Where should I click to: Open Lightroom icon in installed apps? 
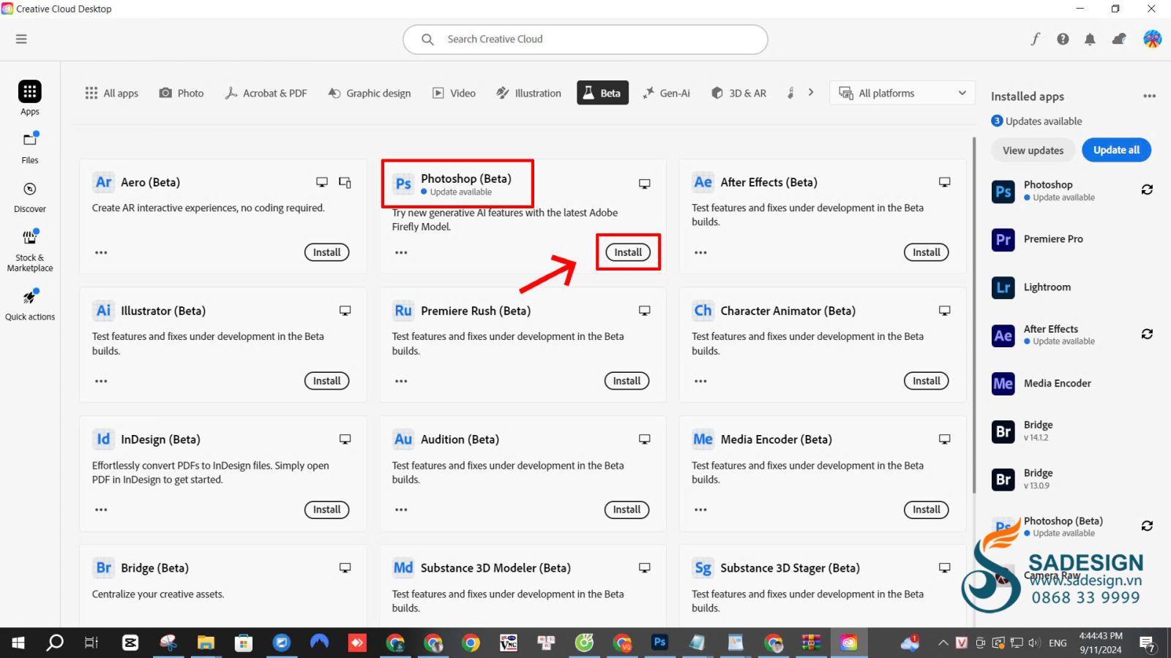(x=1003, y=287)
